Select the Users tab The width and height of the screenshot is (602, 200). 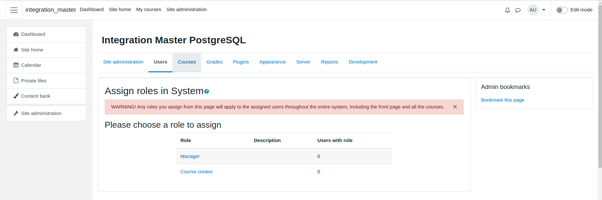pyautogui.click(x=160, y=62)
